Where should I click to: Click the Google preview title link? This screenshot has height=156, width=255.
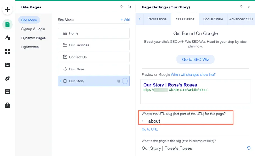coord(170,85)
